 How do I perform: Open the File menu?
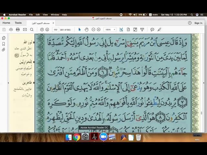click(x=31, y=15)
